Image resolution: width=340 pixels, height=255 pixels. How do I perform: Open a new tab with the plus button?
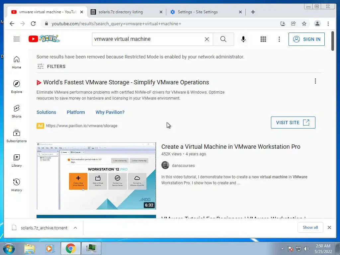point(253,12)
